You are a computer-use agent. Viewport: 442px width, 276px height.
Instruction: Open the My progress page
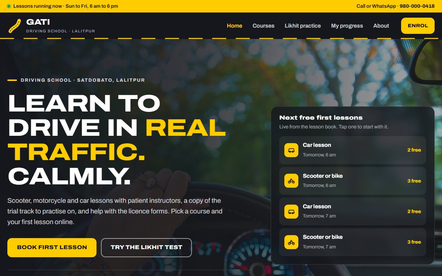[x=347, y=26]
